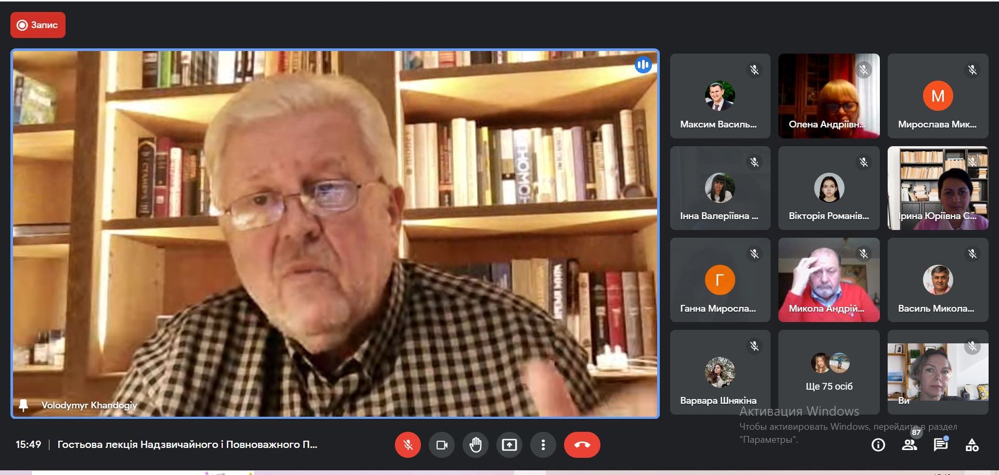999x475 pixels.
Task: Open the three-dot more options menu
Action: pyautogui.click(x=543, y=445)
